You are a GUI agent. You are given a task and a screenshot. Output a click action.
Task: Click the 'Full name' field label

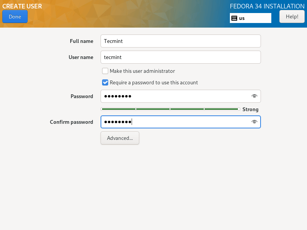tap(81, 41)
